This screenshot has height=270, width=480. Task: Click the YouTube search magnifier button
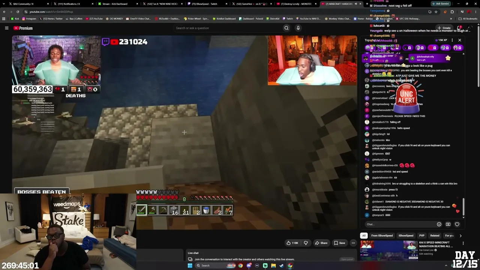pyautogui.click(x=286, y=28)
